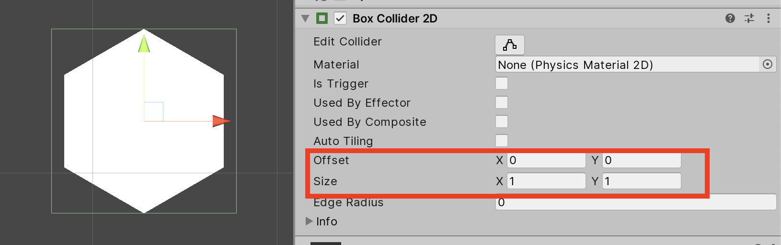Click the Size Y input field

(x=641, y=181)
